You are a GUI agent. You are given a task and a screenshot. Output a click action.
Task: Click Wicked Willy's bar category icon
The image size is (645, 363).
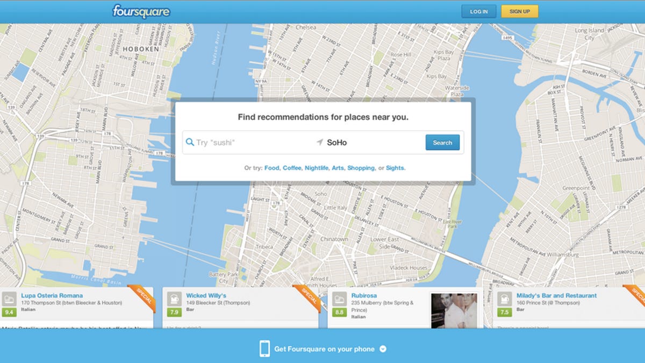[174, 299]
